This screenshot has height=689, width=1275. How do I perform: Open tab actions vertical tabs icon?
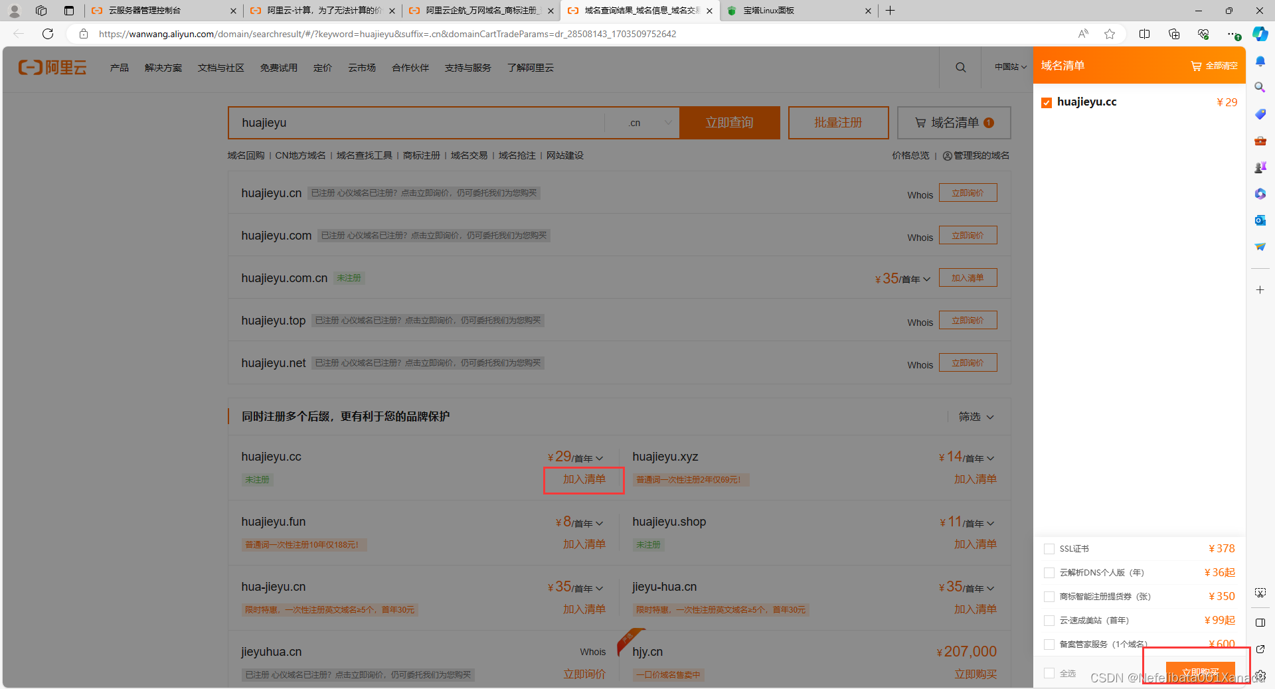[69, 11]
